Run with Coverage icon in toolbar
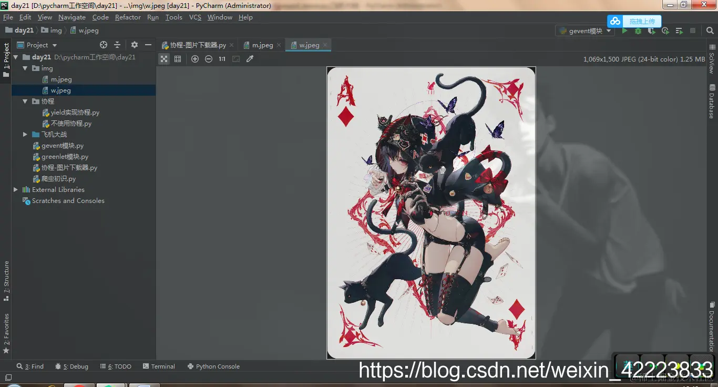The width and height of the screenshot is (718, 387). tap(652, 31)
